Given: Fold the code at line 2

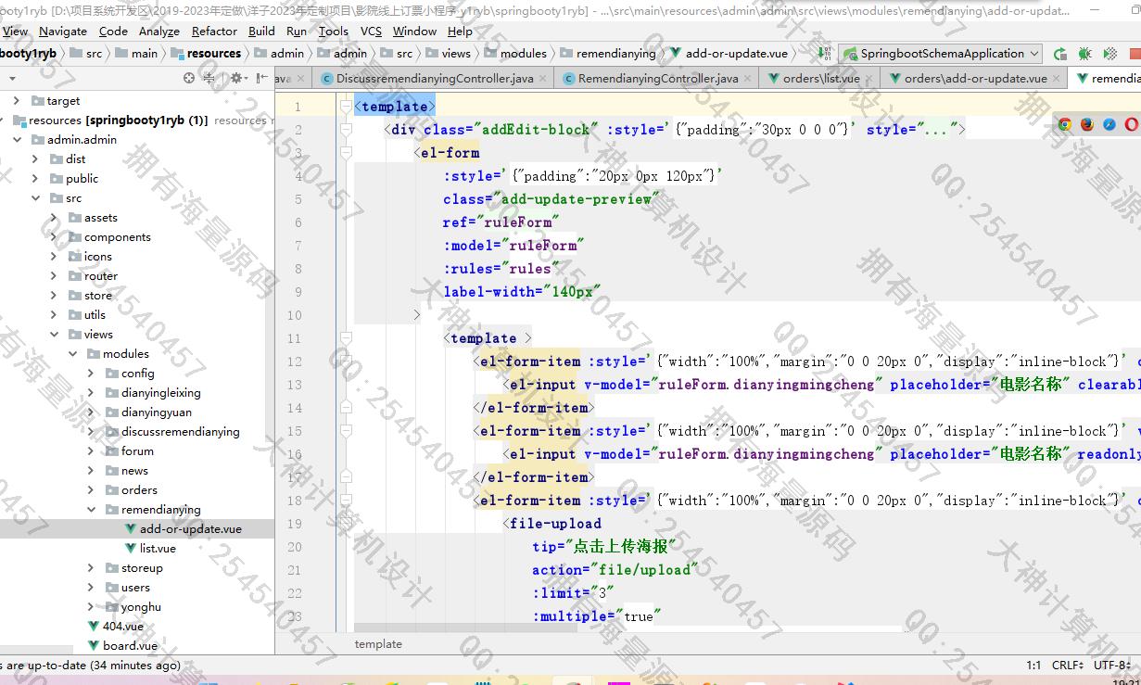Looking at the screenshot, I should [x=346, y=130].
